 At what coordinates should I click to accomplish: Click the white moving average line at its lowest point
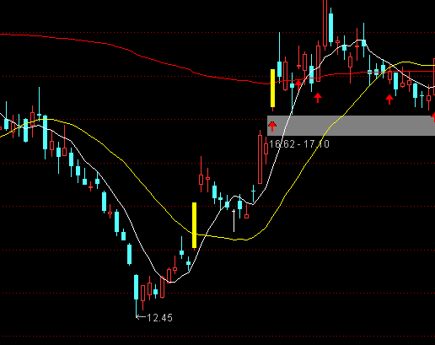(x=172, y=282)
